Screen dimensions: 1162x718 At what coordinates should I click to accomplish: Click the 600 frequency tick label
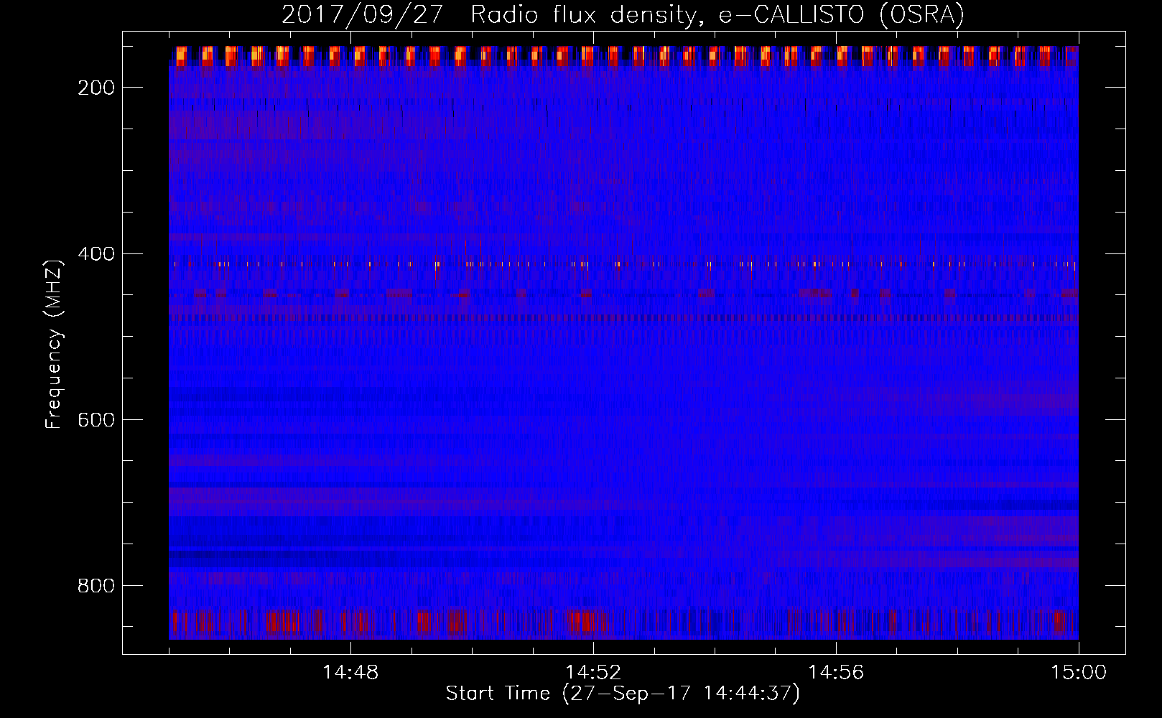click(96, 420)
